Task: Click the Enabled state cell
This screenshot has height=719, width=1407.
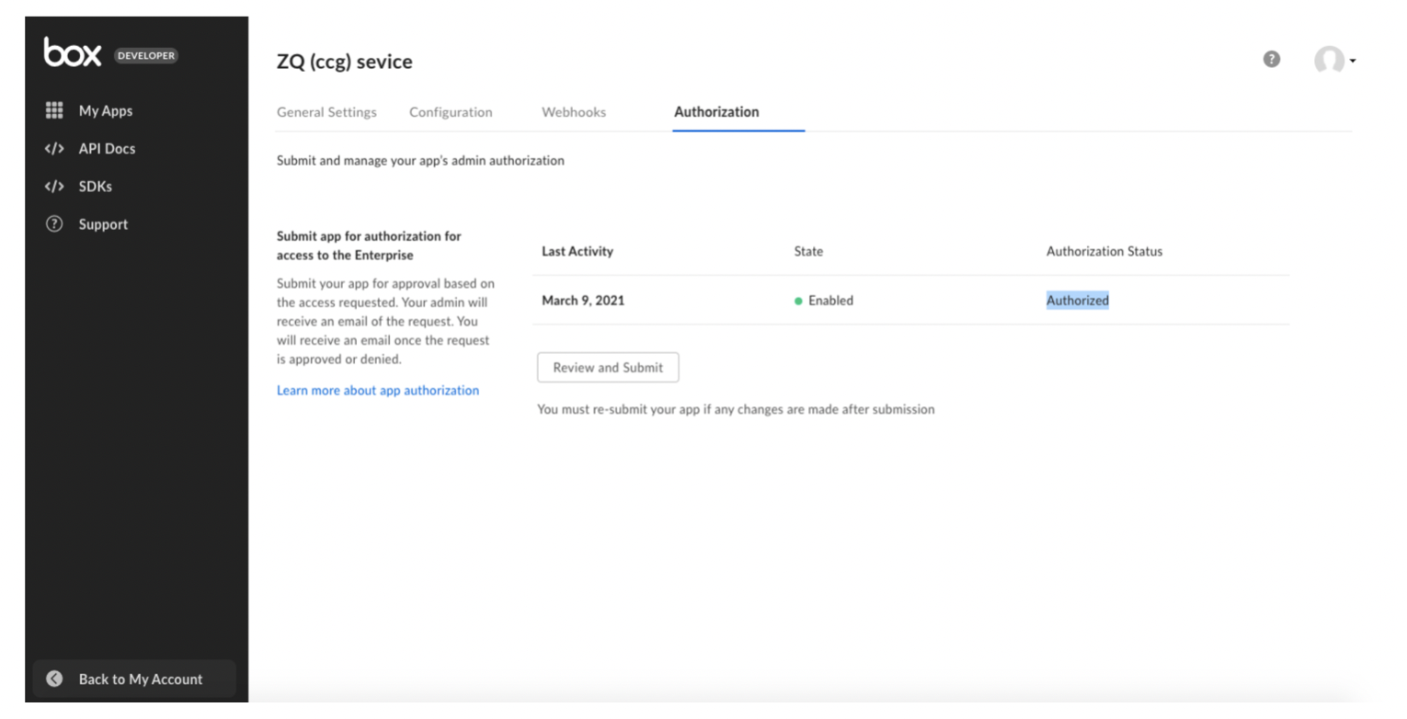Action: [825, 300]
